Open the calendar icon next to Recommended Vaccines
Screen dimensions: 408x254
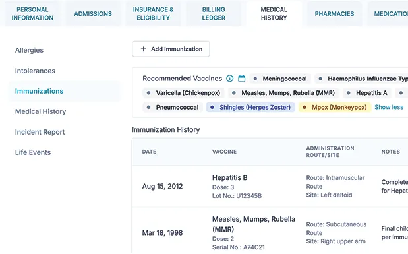point(242,79)
